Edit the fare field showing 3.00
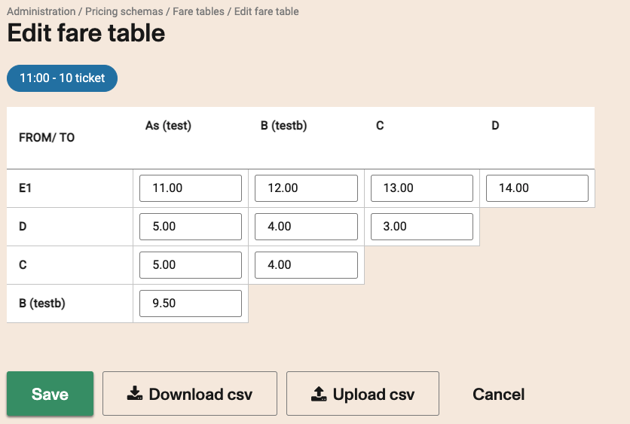The image size is (630, 424). click(x=421, y=226)
